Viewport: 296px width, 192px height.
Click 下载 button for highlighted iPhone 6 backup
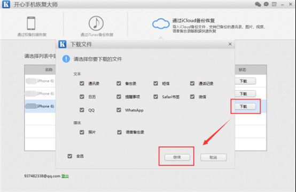[245, 107]
